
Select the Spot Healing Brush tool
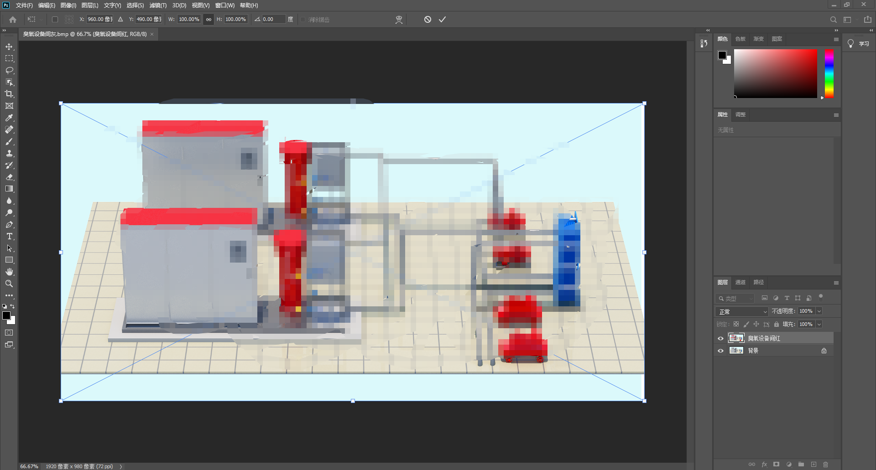click(x=9, y=129)
